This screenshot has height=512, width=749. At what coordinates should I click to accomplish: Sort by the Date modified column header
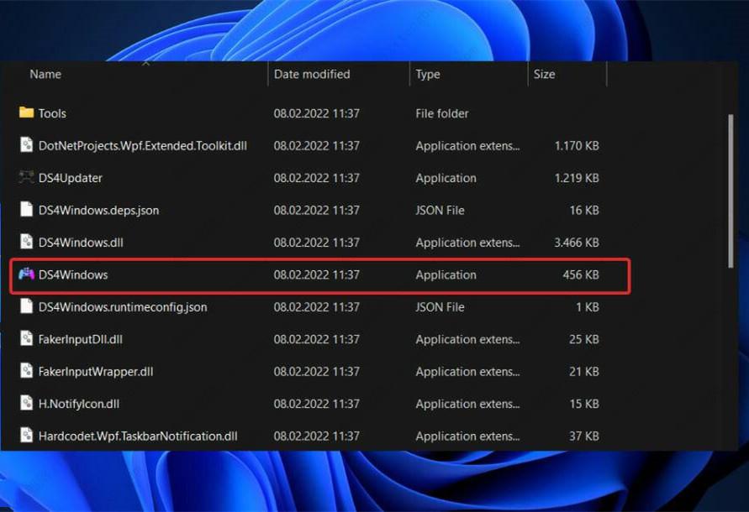pos(311,74)
